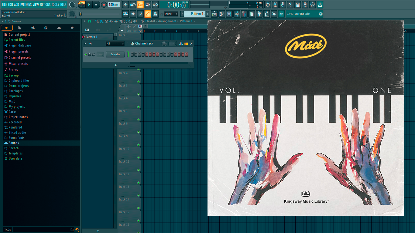Select the playlist draw pencil tool
Image resolution: width=415 pixels, height=233 pixels.
[97, 21]
